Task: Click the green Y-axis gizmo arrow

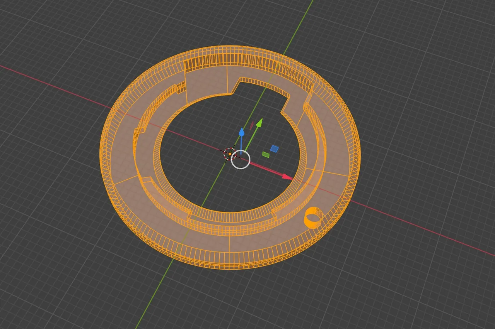Action: 259,123
